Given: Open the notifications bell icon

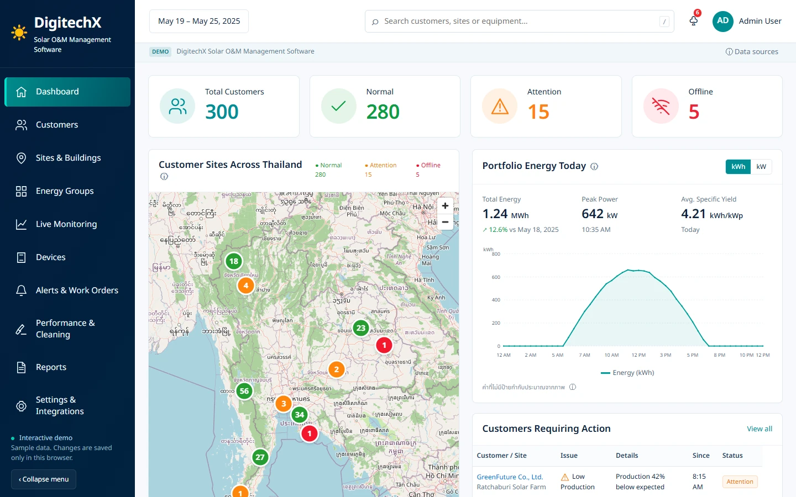Looking at the screenshot, I should tap(693, 21).
